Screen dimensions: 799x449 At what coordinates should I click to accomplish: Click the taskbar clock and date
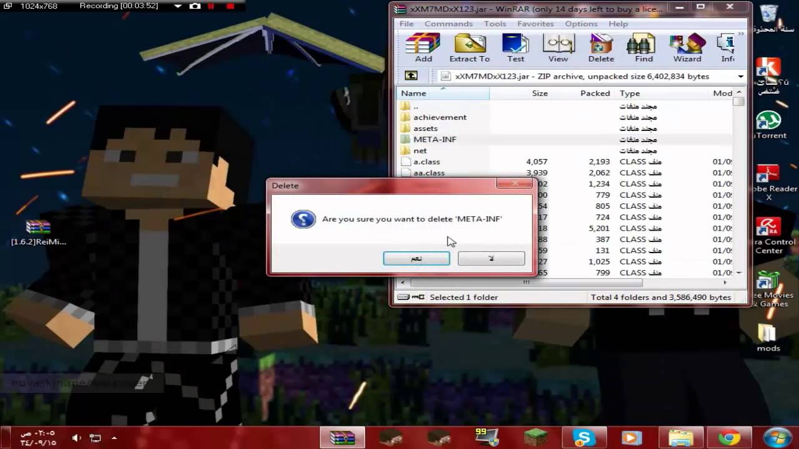(x=38, y=438)
